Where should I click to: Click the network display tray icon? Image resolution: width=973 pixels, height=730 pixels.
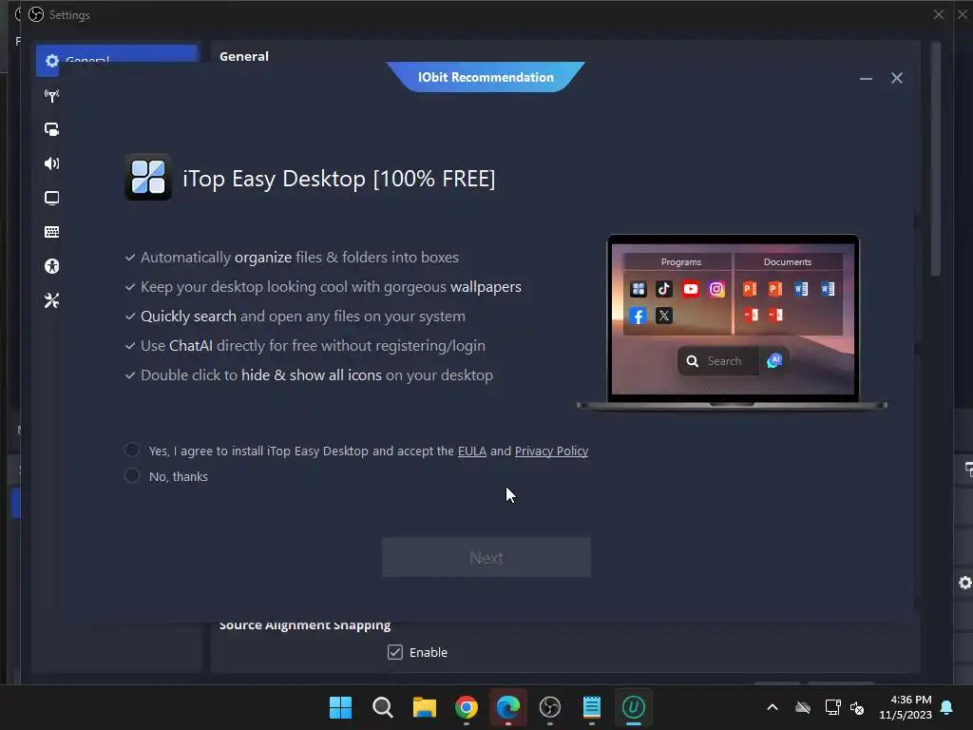[x=832, y=707]
